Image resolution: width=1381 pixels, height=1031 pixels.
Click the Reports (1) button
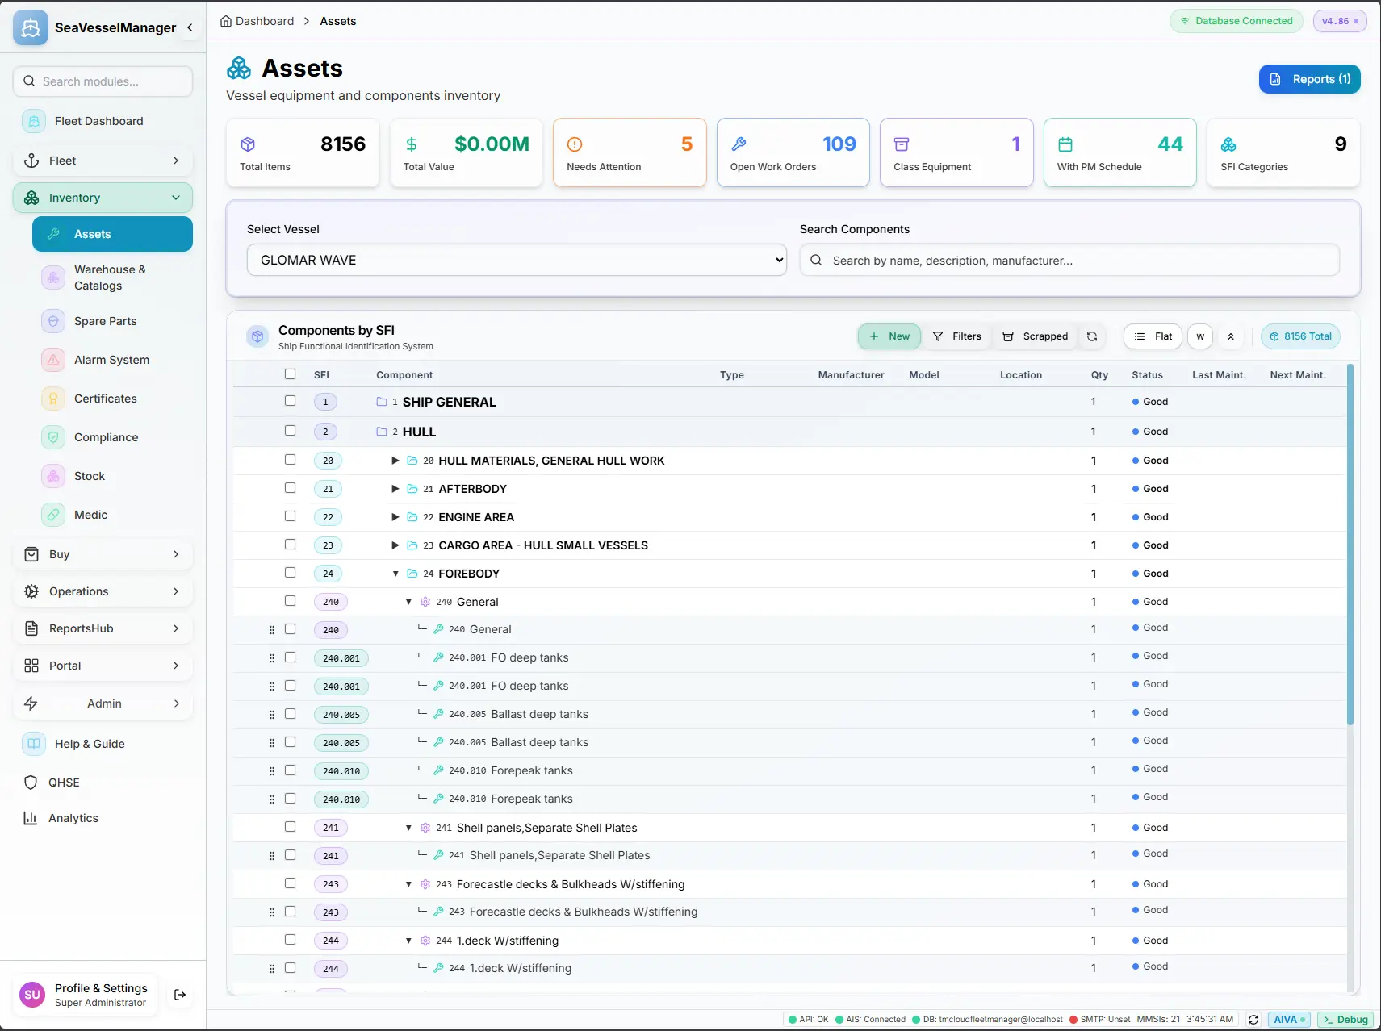[1309, 79]
